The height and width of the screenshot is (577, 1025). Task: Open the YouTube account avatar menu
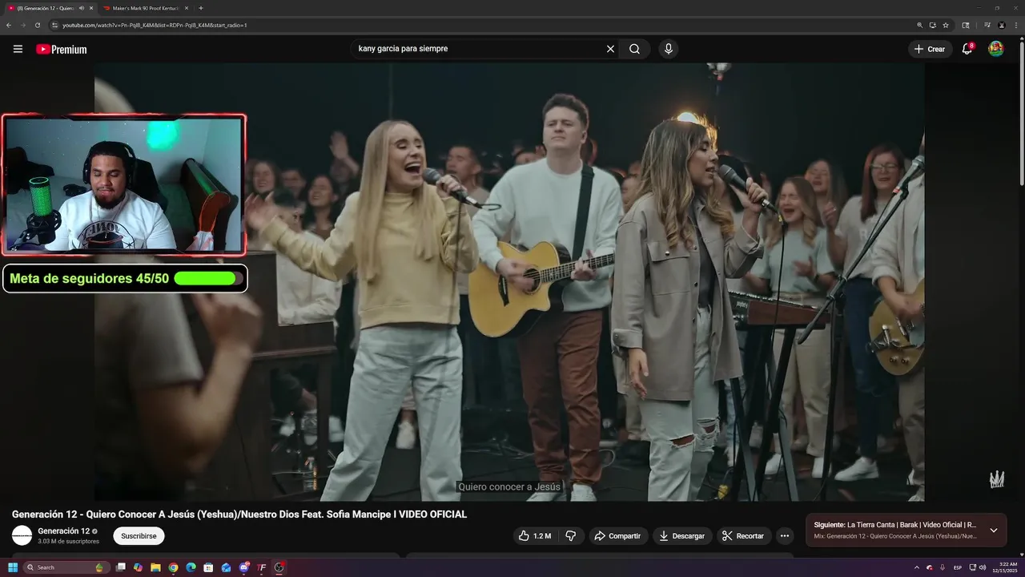click(x=996, y=49)
